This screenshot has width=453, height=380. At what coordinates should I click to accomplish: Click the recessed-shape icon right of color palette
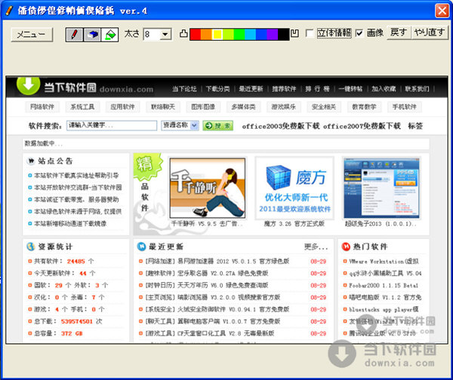click(294, 33)
